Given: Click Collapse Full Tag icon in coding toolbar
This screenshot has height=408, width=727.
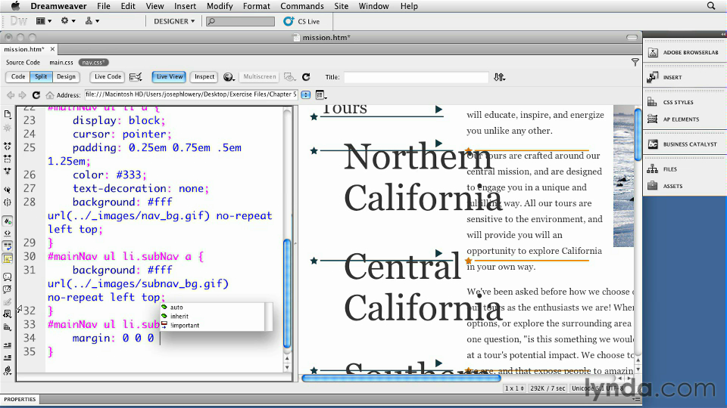Looking at the screenshot, I should [x=8, y=146].
